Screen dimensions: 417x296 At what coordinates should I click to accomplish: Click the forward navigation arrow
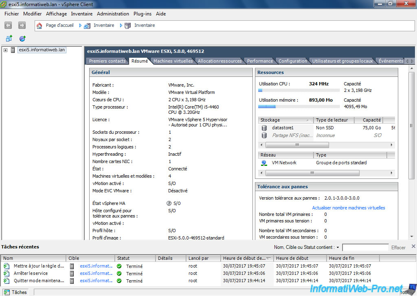[22, 25]
